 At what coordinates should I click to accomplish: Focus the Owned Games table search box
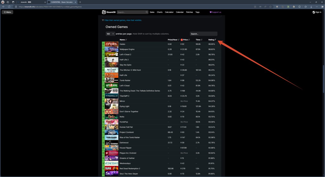[204, 34]
